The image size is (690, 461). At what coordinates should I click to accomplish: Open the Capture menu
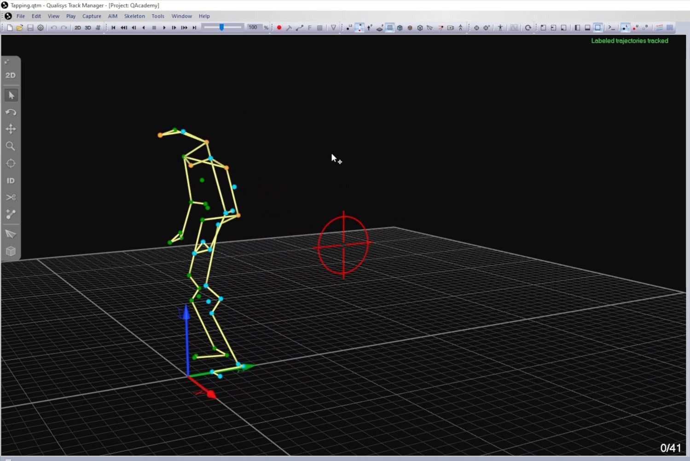pyautogui.click(x=92, y=16)
